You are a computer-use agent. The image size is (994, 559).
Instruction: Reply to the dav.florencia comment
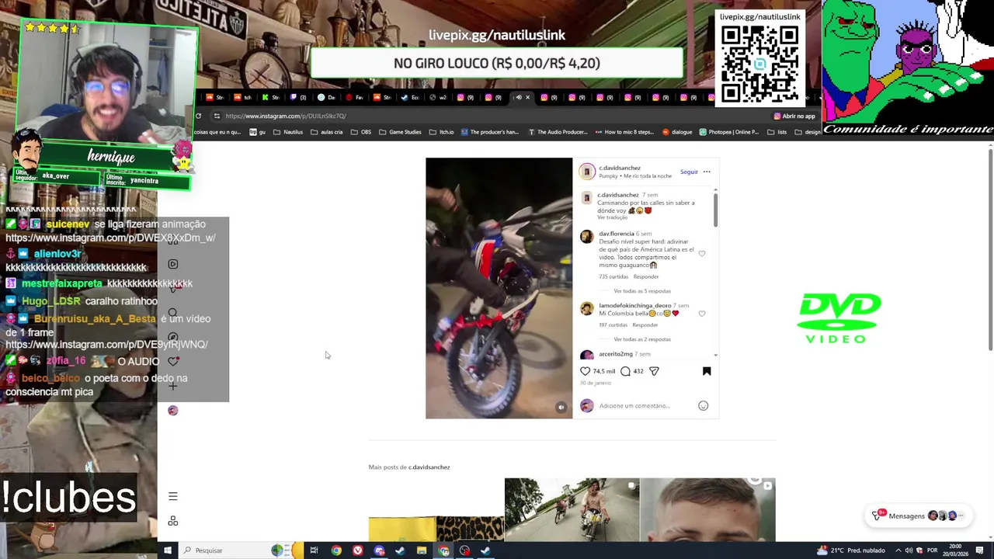646,276
